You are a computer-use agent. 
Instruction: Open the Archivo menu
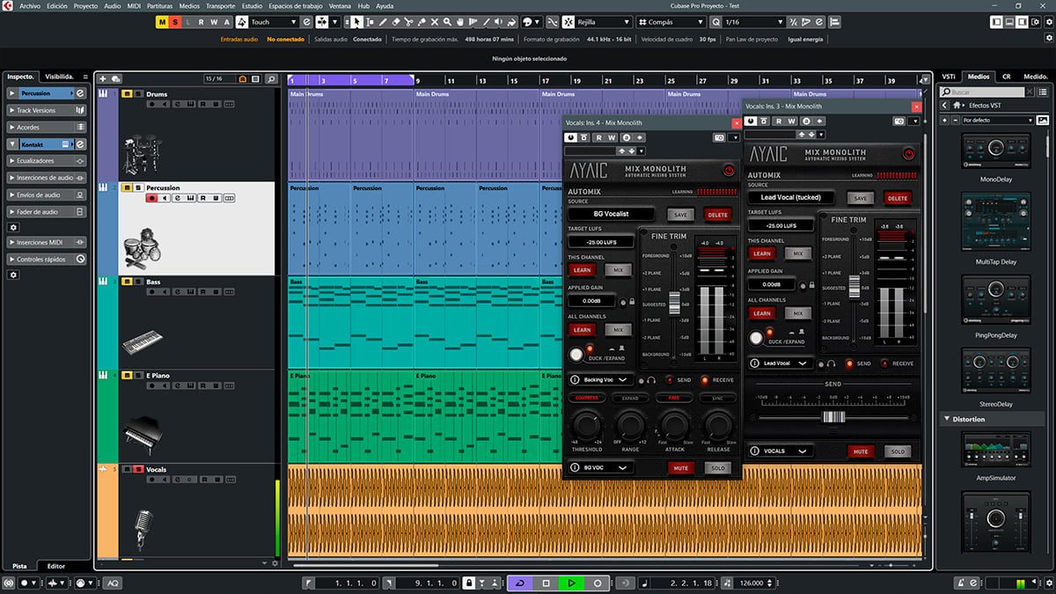coord(30,5)
